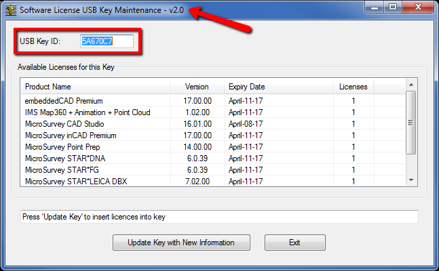Viewport: 439px width, 271px height.
Task: Sort by Version column header
Action: 197,87
